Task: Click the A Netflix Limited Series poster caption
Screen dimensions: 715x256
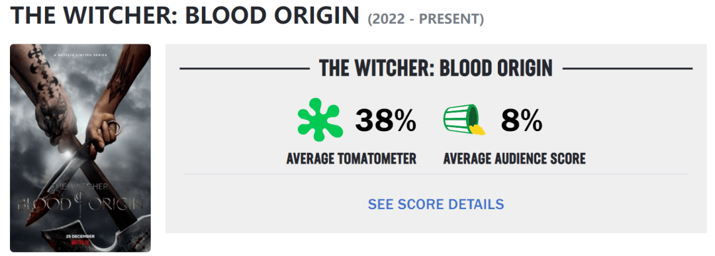Action: pyautogui.click(x=77, y=56)
